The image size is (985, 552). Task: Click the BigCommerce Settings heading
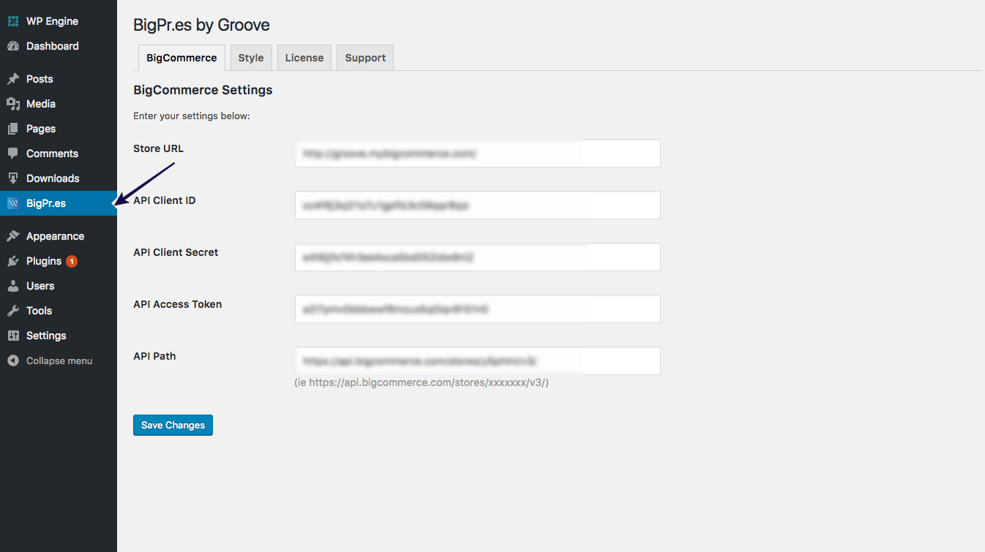click(203, 90)
